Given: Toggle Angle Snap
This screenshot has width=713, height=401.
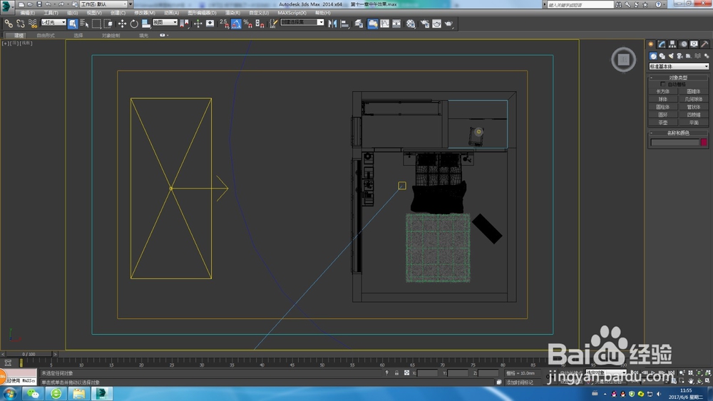Looking at the screenshot, I should 236,24.
